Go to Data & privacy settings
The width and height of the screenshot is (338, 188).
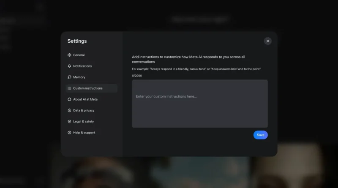click(92, 110)
